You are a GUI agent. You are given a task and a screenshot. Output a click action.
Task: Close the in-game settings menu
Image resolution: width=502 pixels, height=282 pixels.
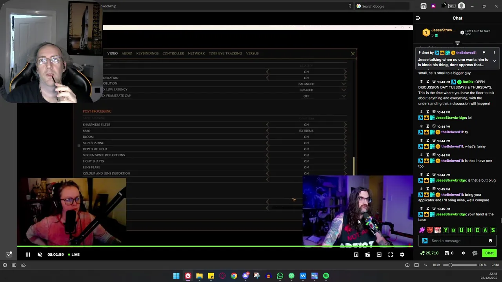pos(353,53)
